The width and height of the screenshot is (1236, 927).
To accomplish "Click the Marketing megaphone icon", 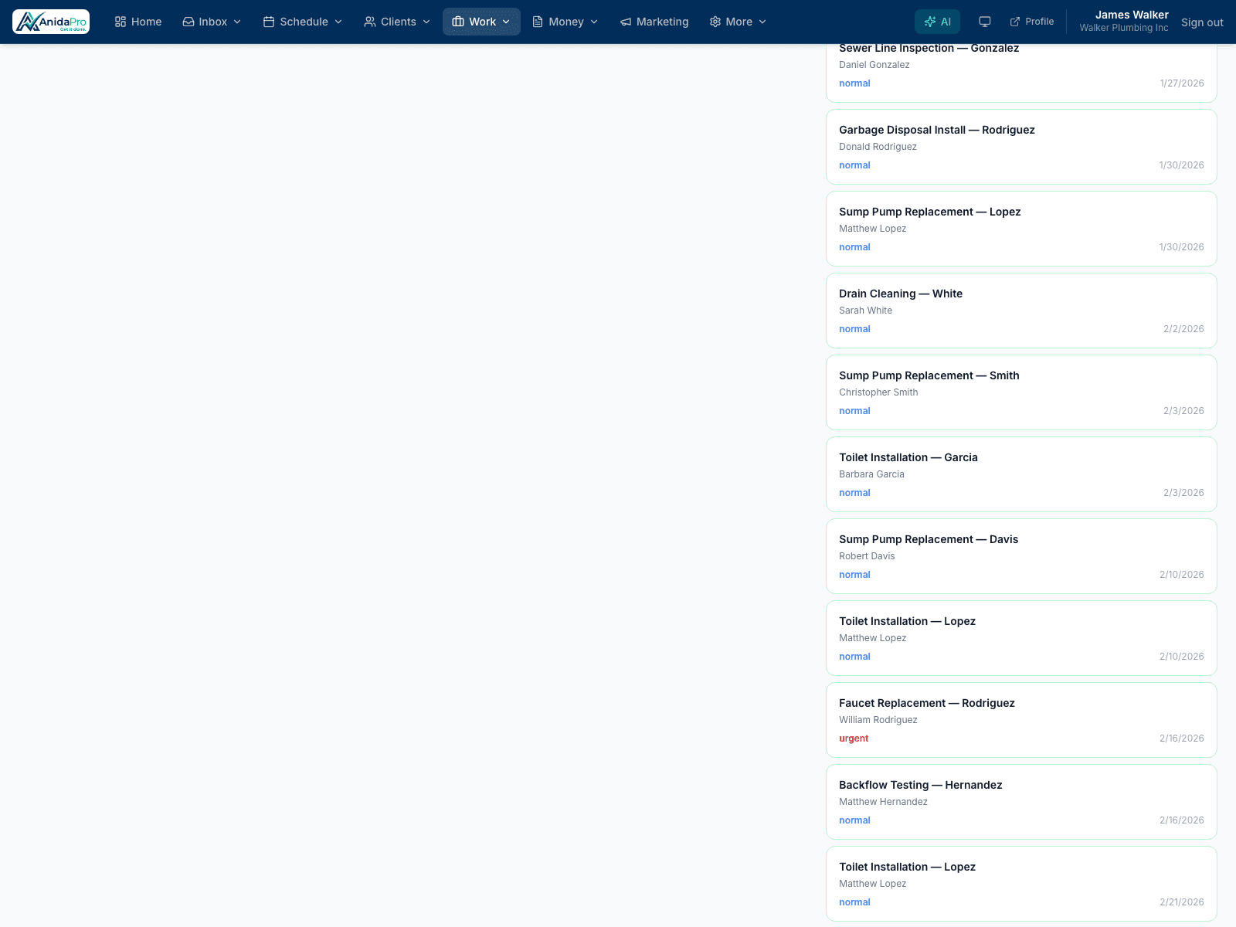I will pyautogui.click(x=626, y=22).
